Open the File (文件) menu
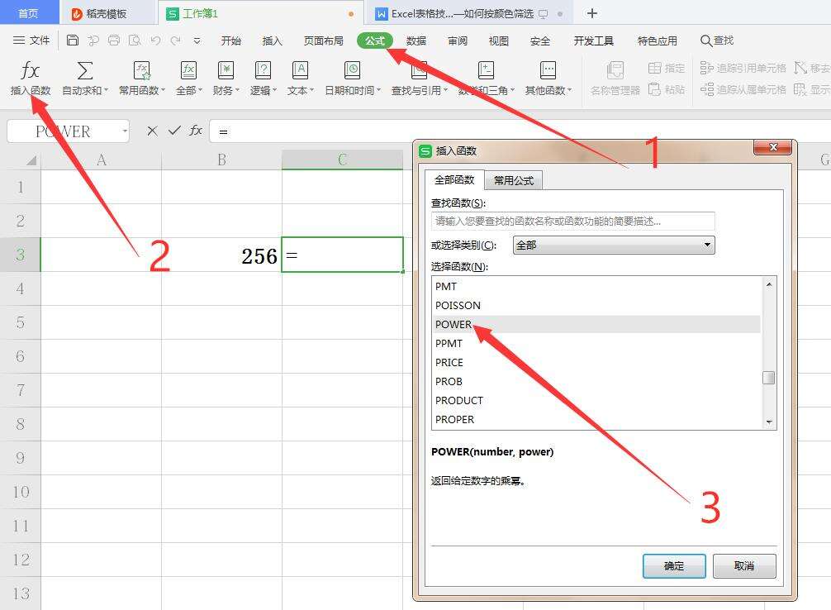The height and width of the screenshot is (610, 831). [31, 41]
